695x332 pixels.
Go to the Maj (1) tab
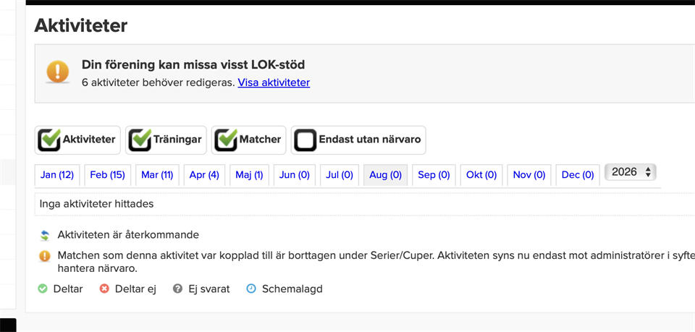click(x=249, y=175)
